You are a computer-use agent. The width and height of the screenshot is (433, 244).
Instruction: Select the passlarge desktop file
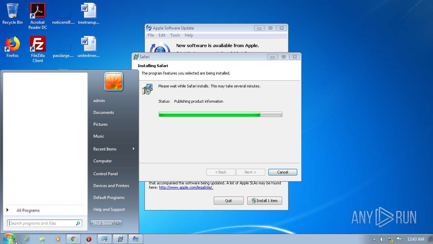[63, 47]
